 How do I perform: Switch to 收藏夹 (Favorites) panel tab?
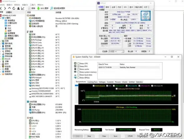[x=9, y=12]
